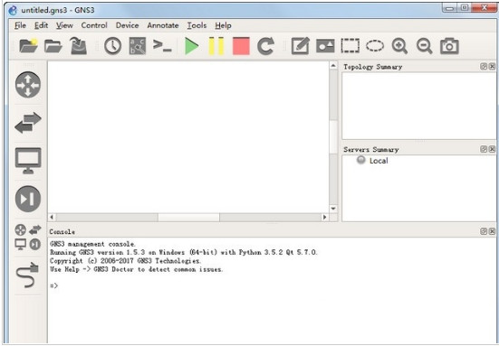Screen dimensions: 499x346
Task: Take a screenshot with camera icon
Action: click(x=449, y=46)
